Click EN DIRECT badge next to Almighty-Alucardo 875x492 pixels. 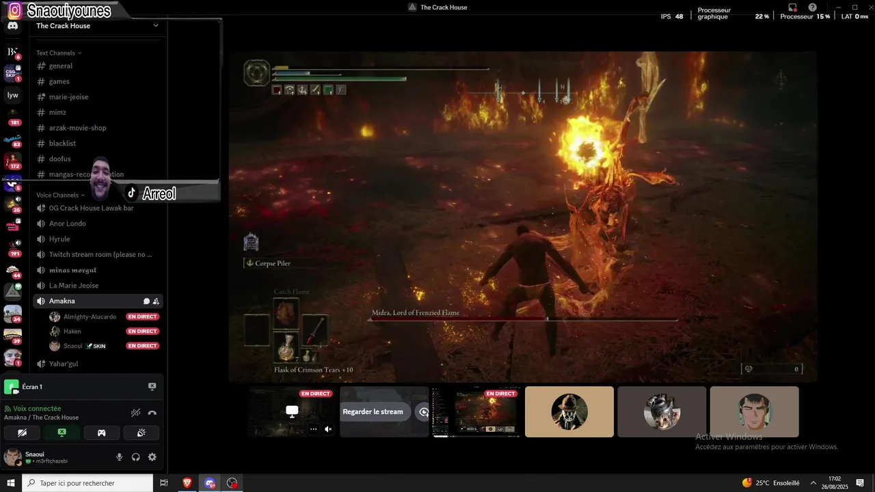tap(143, 317)
